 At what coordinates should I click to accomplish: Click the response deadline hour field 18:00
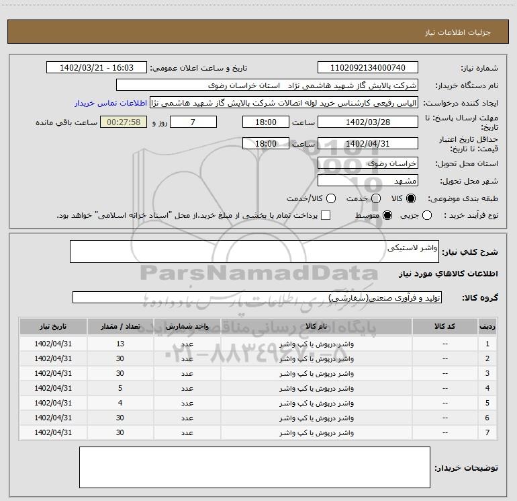click(x=266, y=122)
